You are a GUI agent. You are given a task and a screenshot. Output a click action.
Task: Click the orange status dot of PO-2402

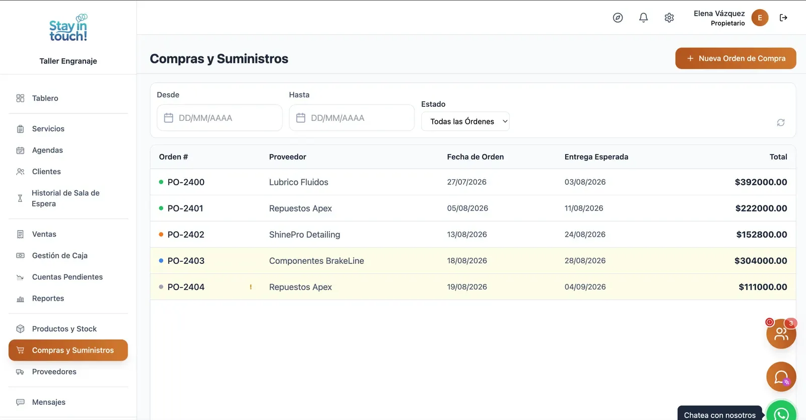pyautogui.click(x=161, y=235)
